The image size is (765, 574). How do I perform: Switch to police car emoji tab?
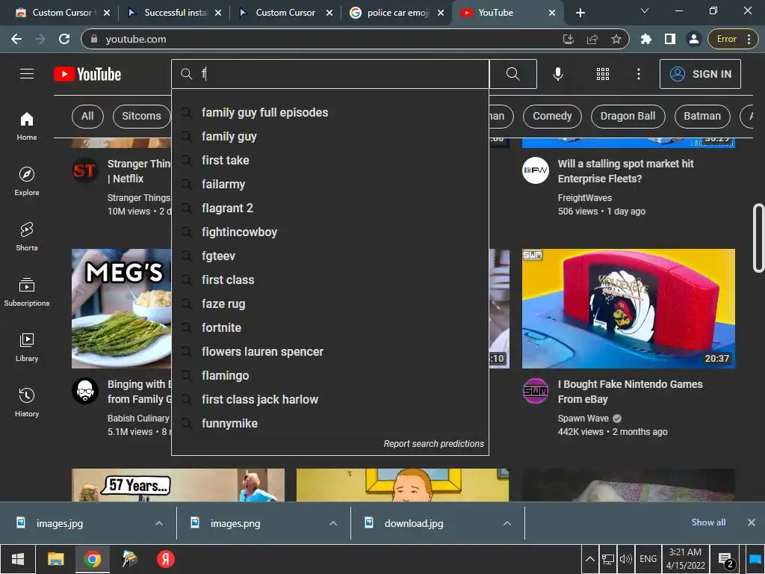397,13
